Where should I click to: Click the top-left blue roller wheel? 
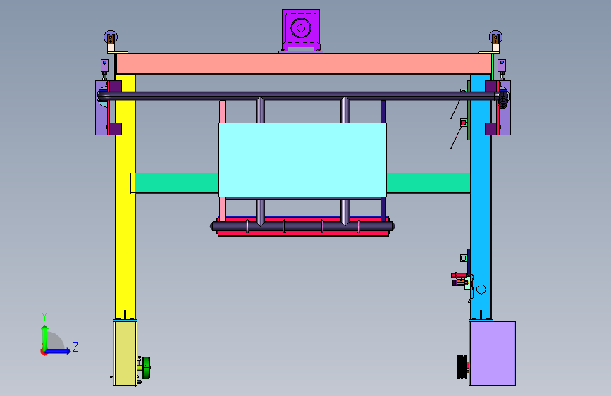(111, 38)
